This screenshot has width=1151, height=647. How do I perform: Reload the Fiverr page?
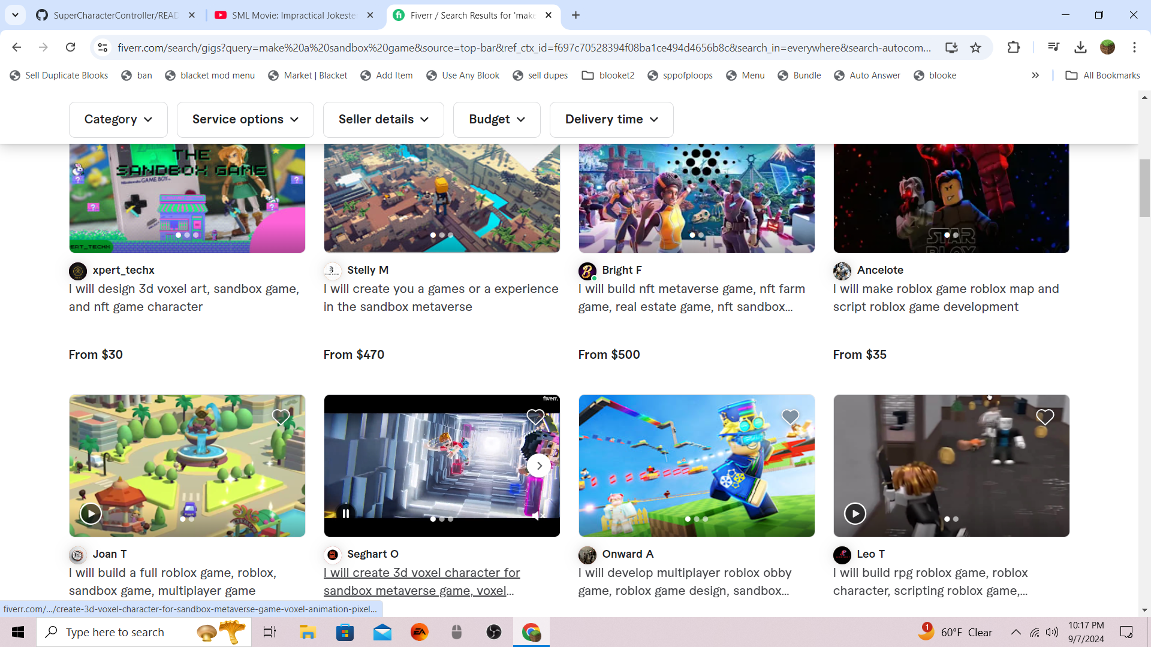pos(70,47)
